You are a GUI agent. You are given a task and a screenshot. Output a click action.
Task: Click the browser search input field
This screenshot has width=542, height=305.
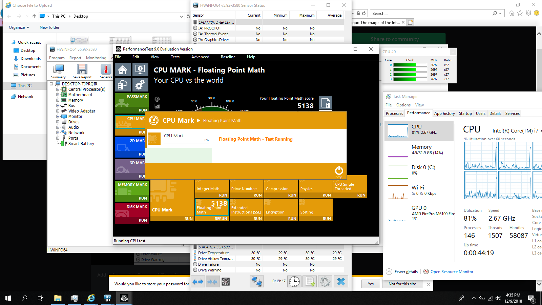tap(430, 14)
